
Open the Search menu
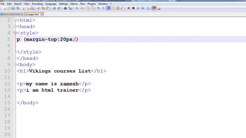18,4
